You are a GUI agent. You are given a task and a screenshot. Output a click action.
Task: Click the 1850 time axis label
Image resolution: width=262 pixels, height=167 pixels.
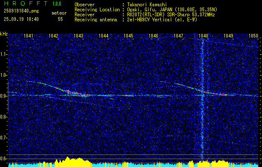click(x=254, y=36)
